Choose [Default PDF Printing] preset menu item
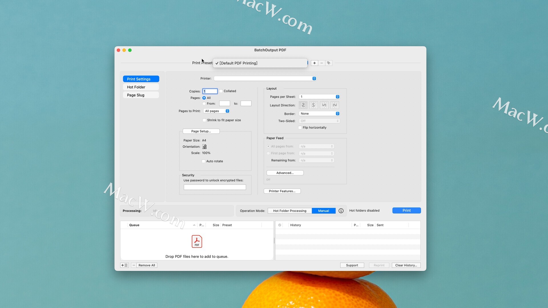 tap(260, 63)
